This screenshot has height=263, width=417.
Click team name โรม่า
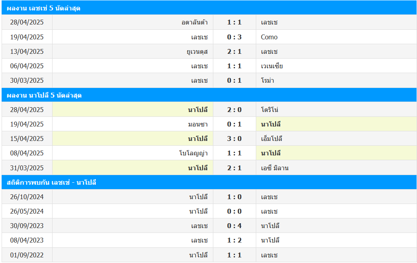pos(267,80)
